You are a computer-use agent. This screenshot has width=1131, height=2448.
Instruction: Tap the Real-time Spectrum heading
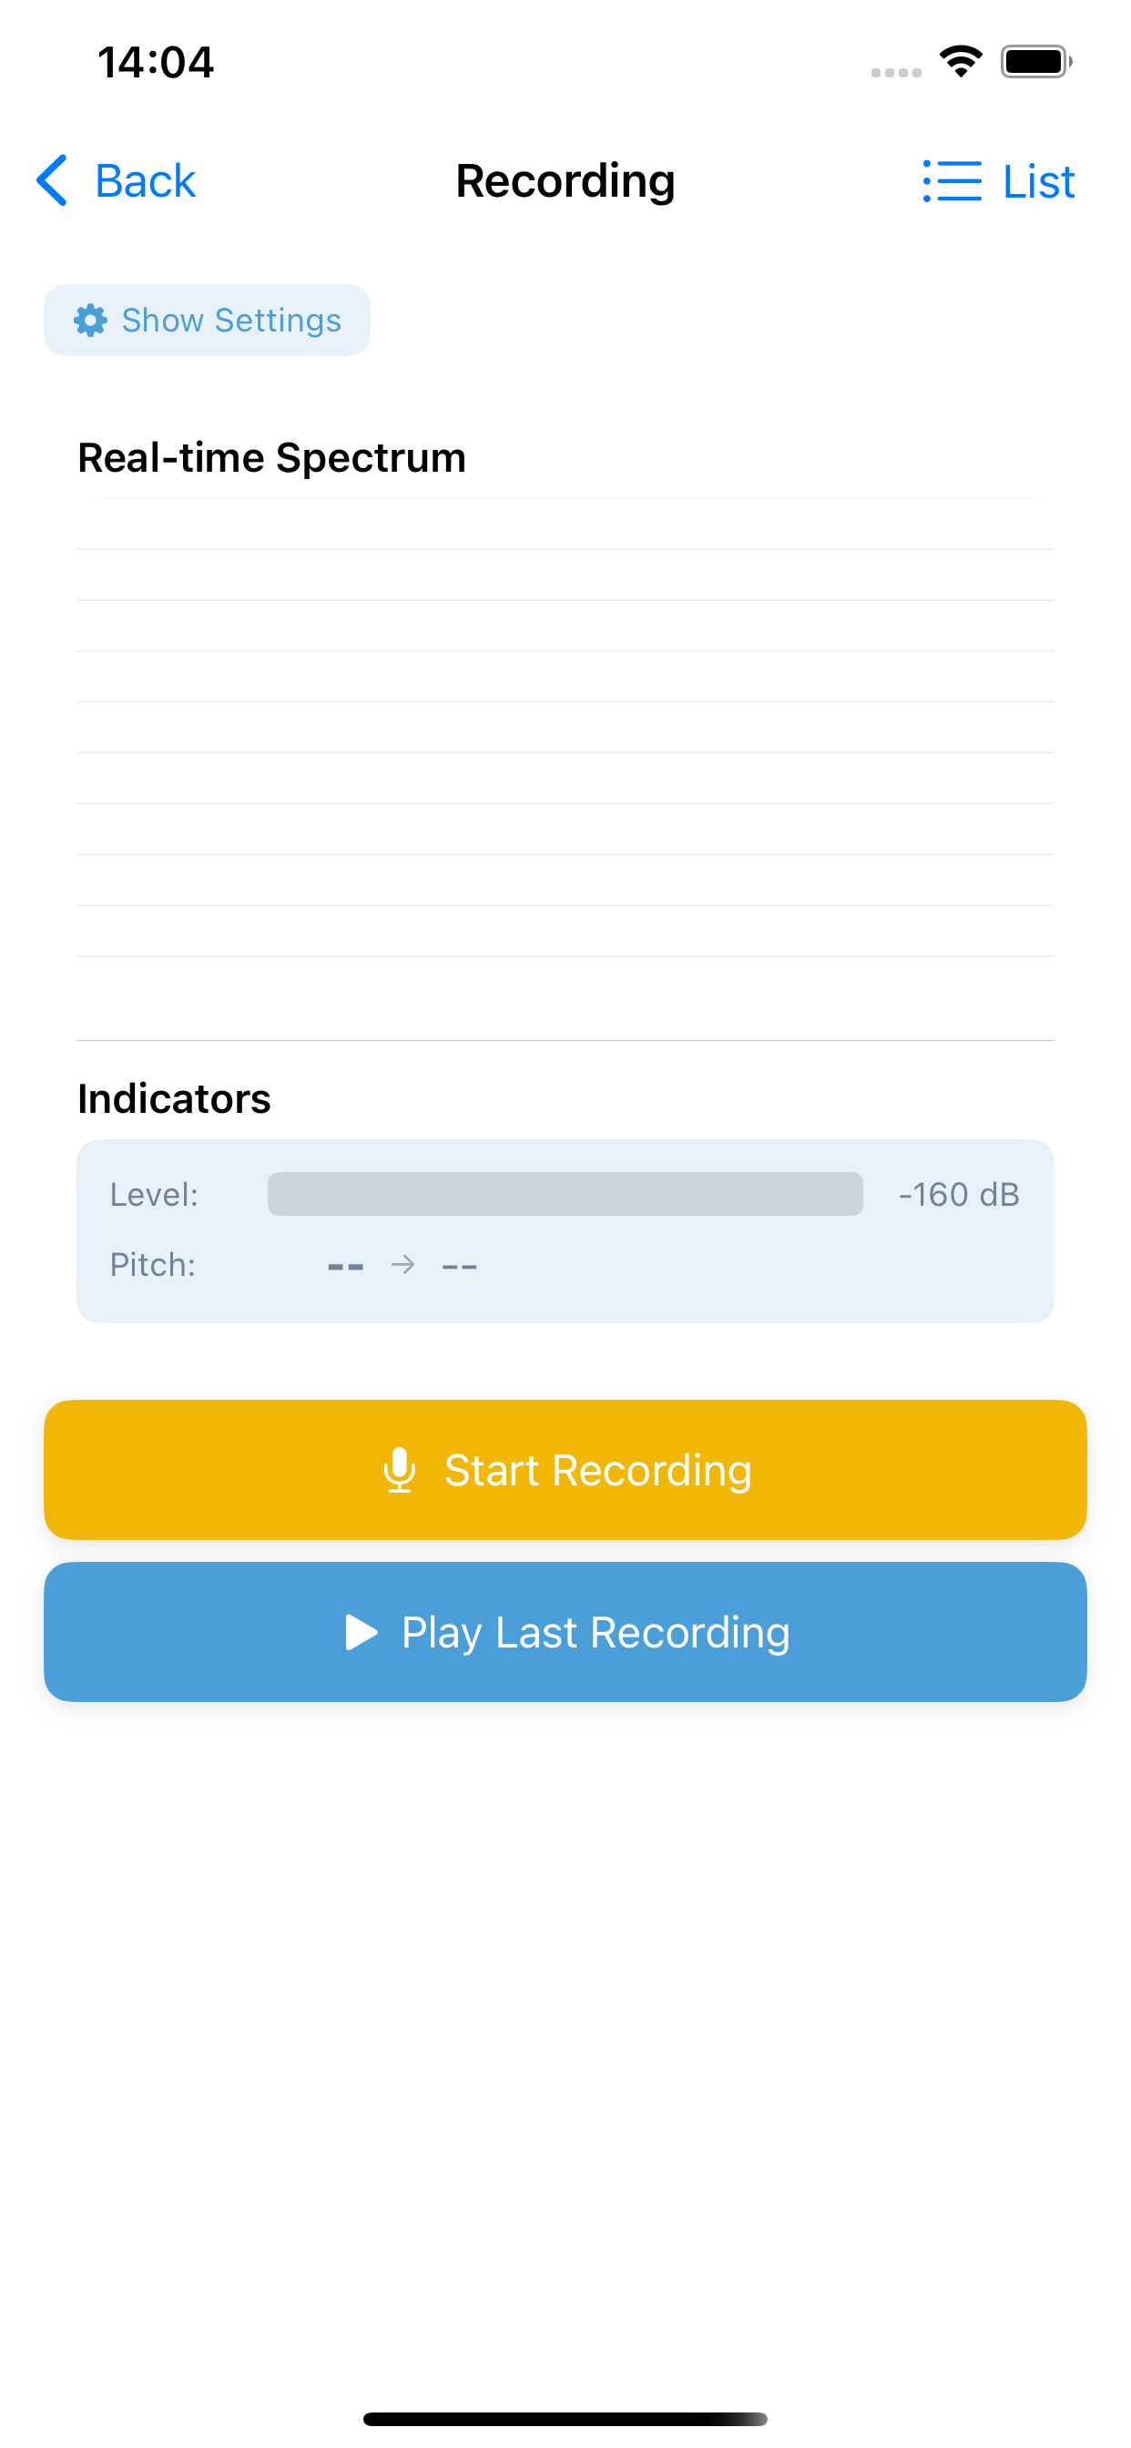coord(271,457)
